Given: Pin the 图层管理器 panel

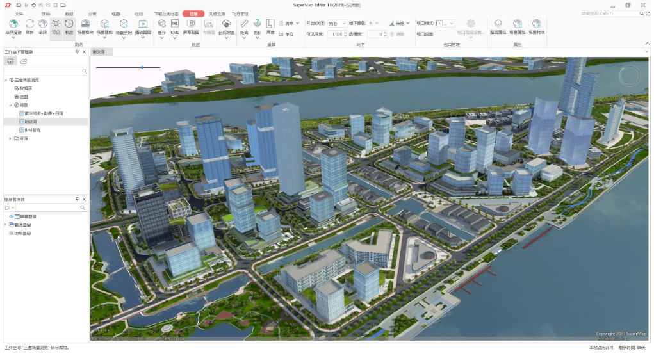Looking at the screenshot, I should pyautogui.click(x=77, y=199).
